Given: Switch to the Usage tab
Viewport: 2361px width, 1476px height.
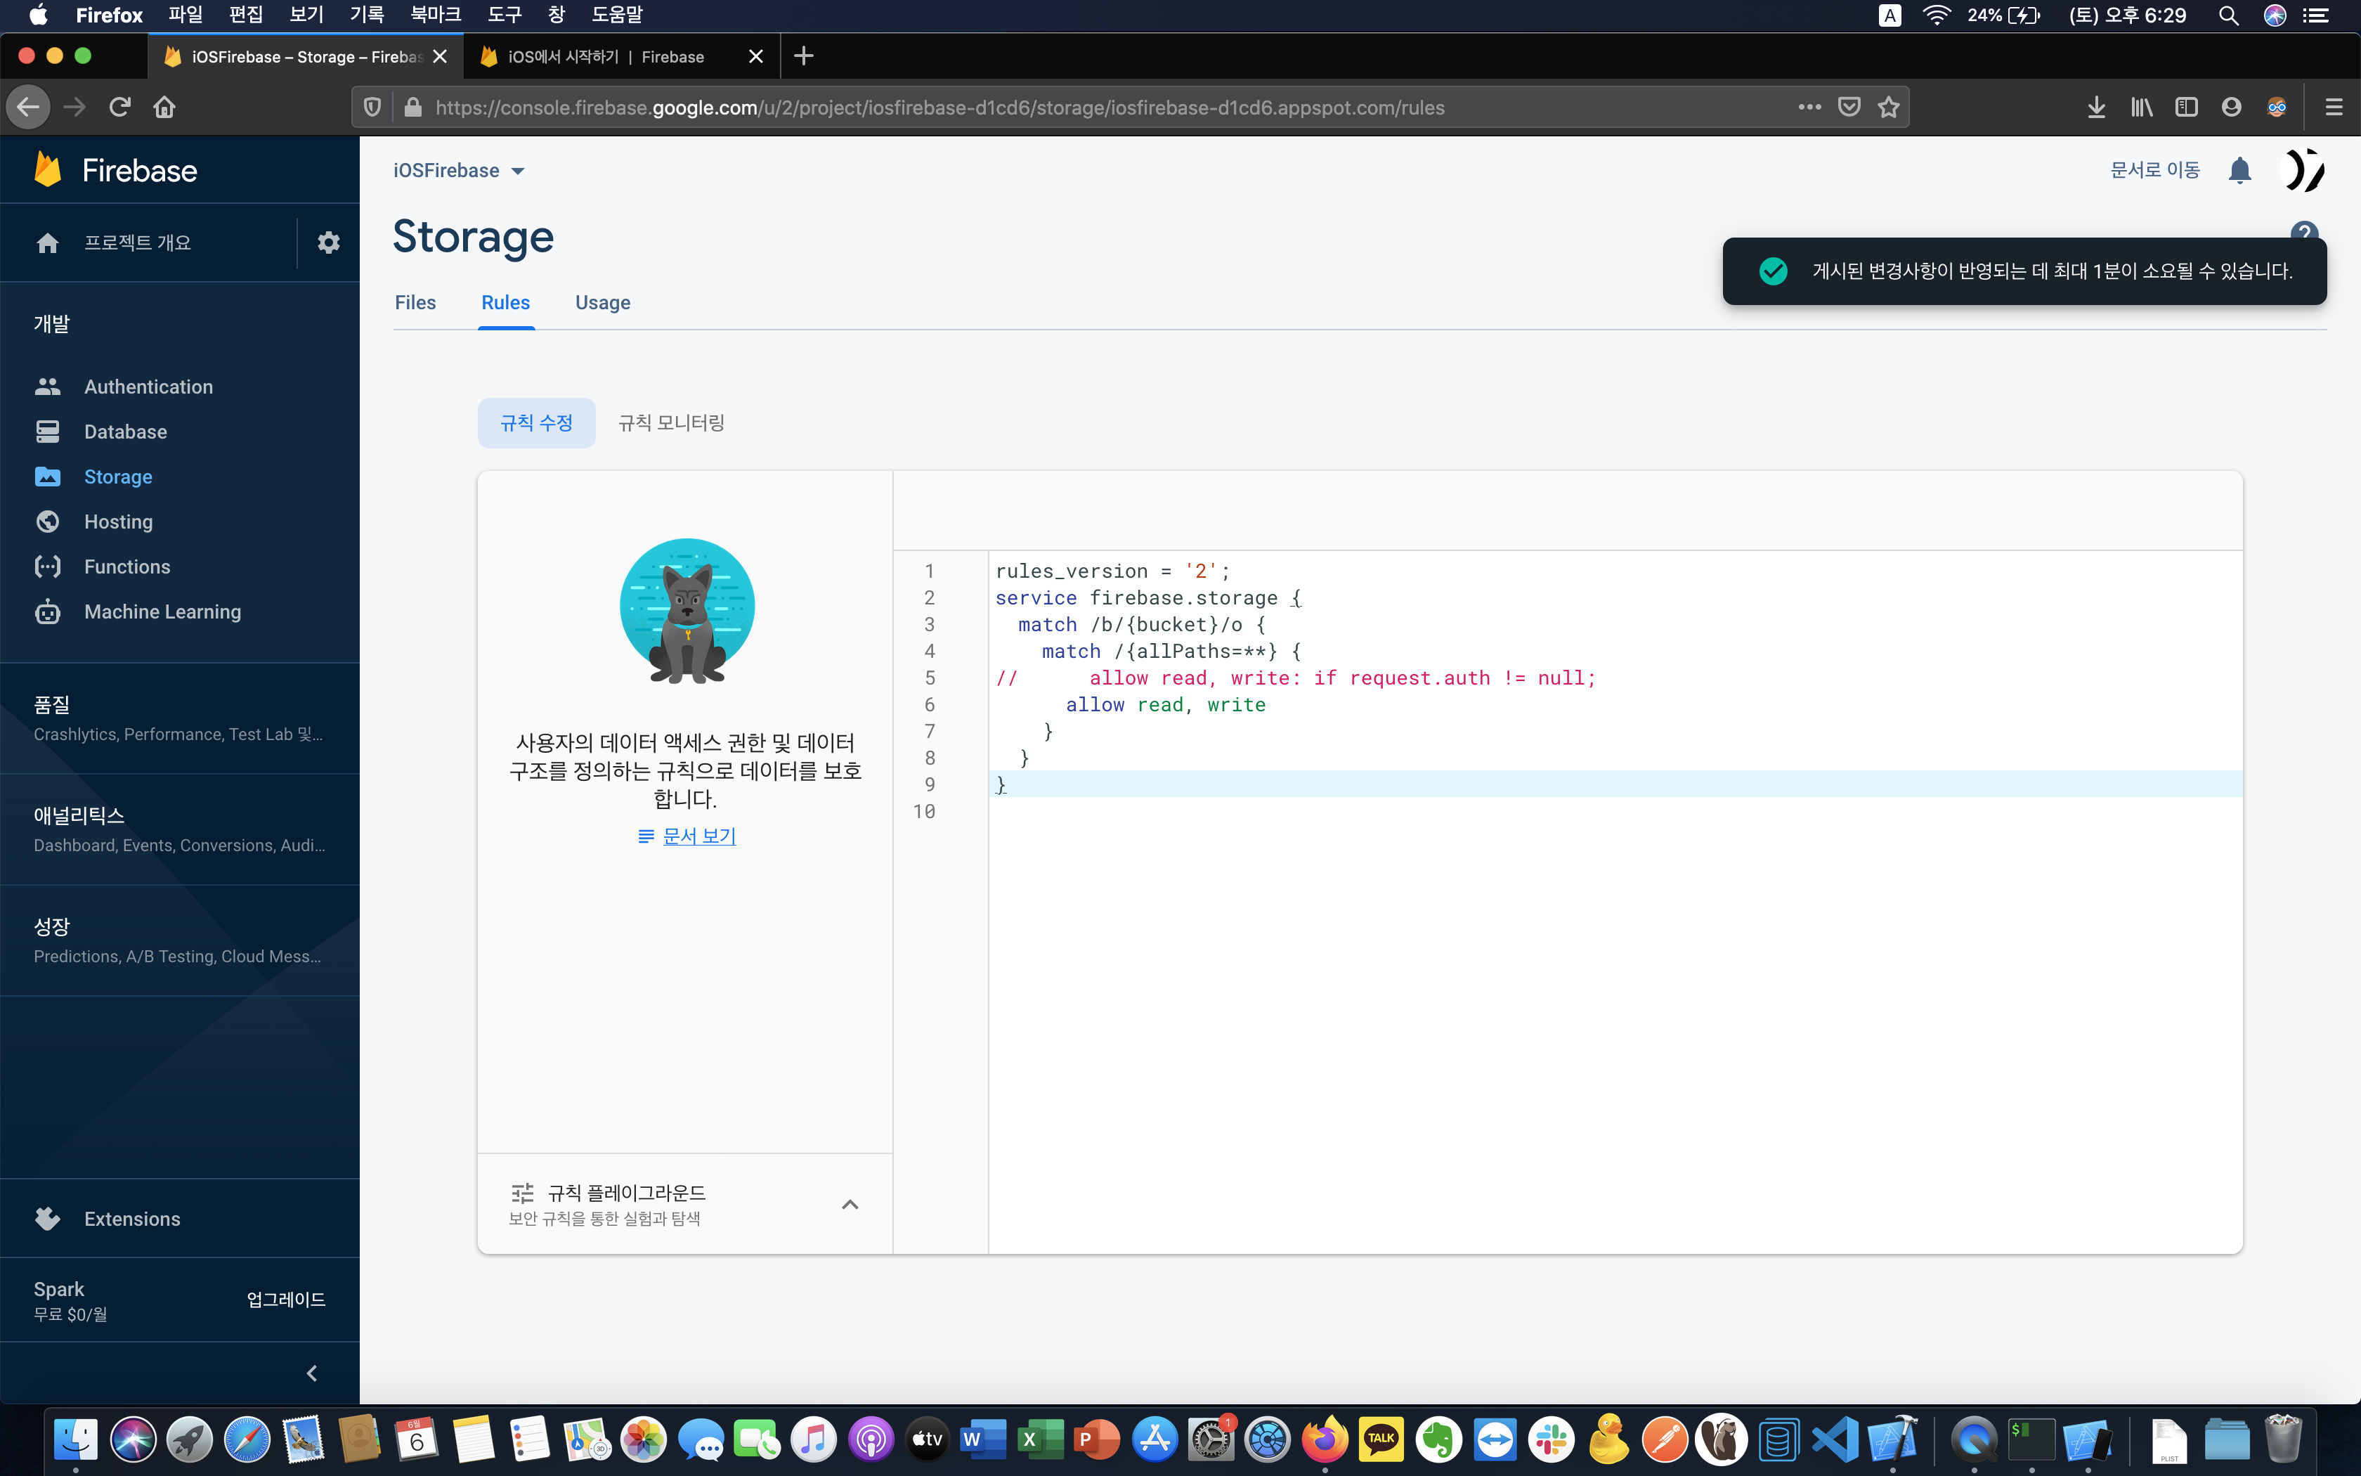Looking at the screenshot, I should pos(602,303).
